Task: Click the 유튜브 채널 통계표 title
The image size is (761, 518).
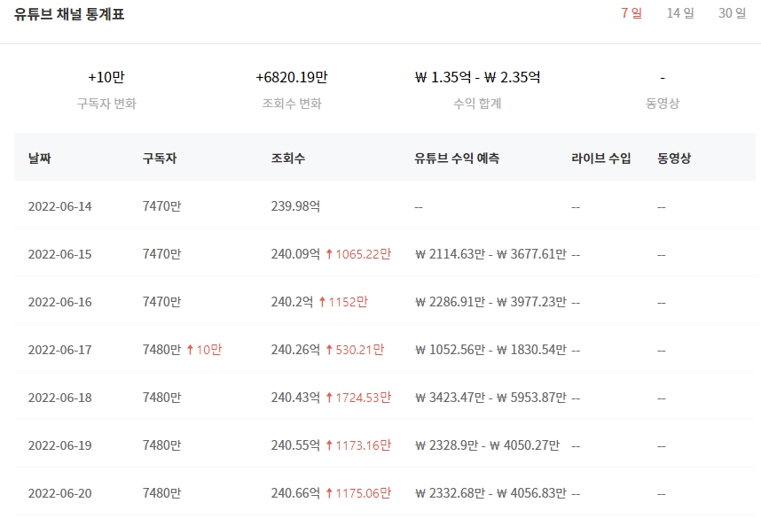Action: click(68, 14)
